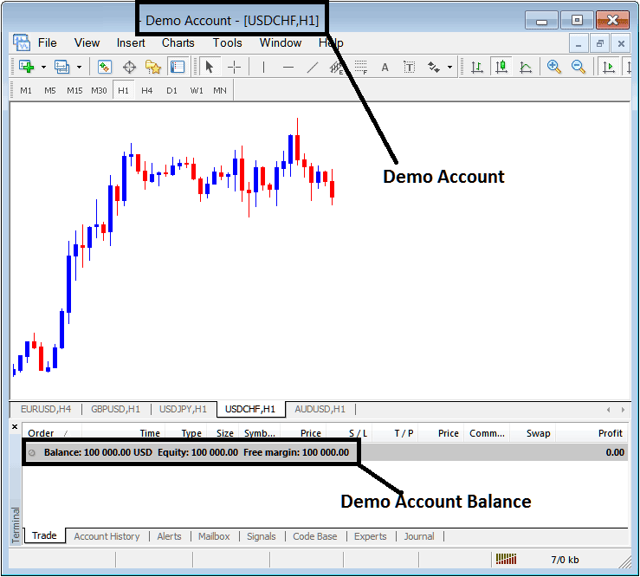Select the Cursor arrow tool

pyautogui.click(x=209, y=67)
